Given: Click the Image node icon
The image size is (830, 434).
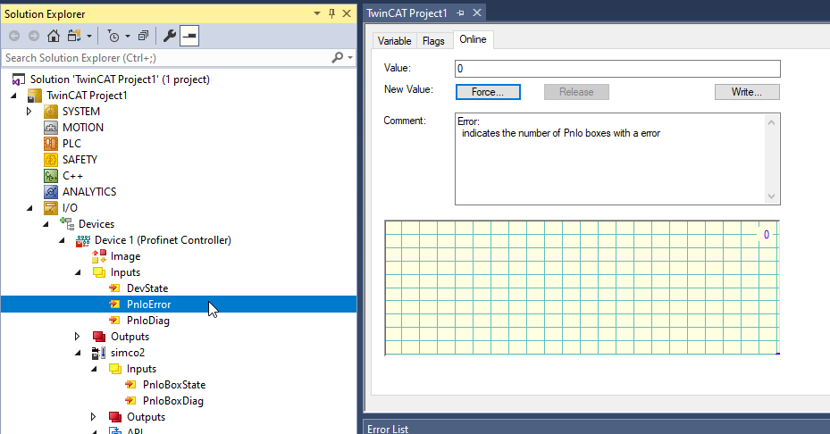Looking at the screenshot, I should pyautogui.click(x=99, y=256).
